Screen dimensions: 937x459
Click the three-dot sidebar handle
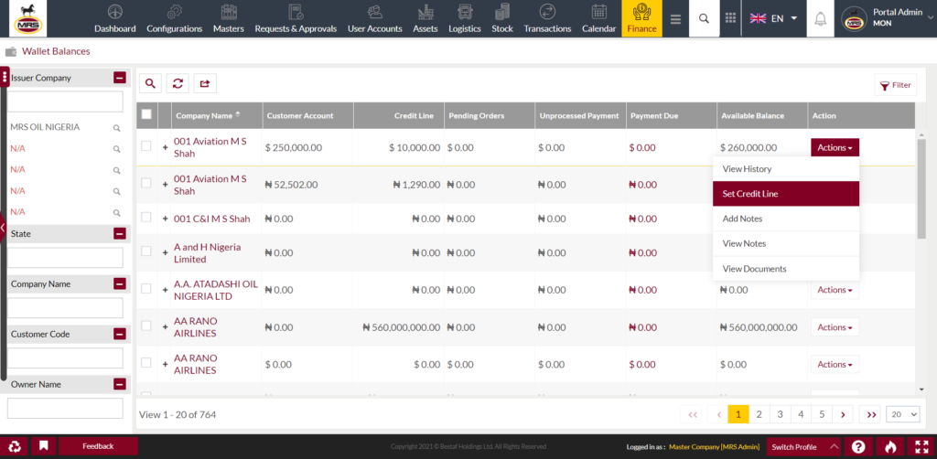tap(5, 77)
